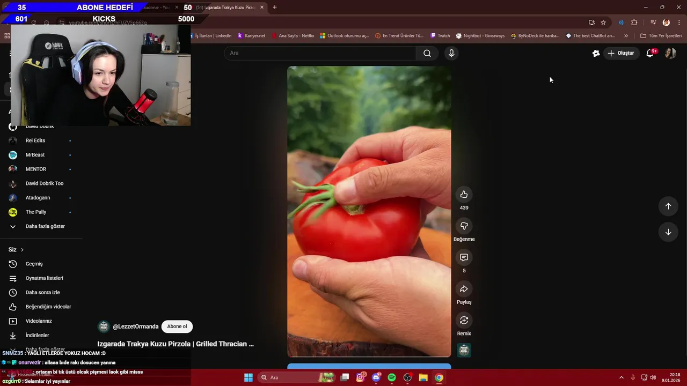Viewport: 687px width, 386px height.
Task: Share the video via Paylaş
Action: [x=464, y=289]
